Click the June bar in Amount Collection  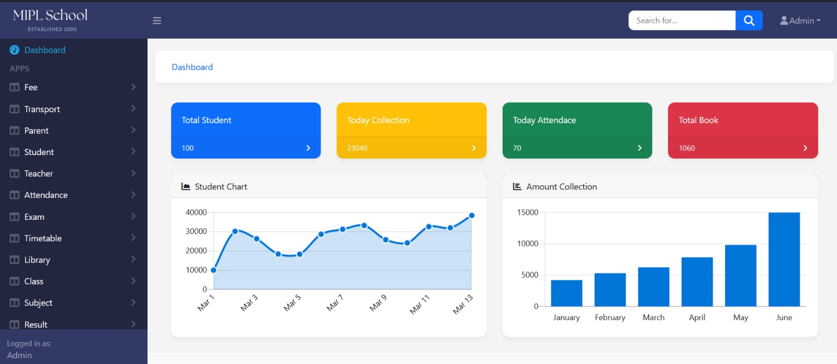(x=784, y=259)
